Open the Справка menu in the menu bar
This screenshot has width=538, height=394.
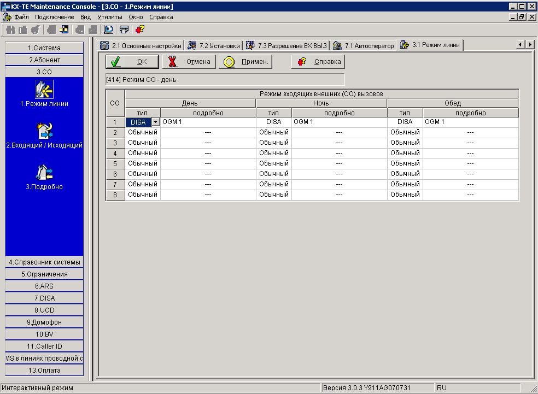pos(161,17)
